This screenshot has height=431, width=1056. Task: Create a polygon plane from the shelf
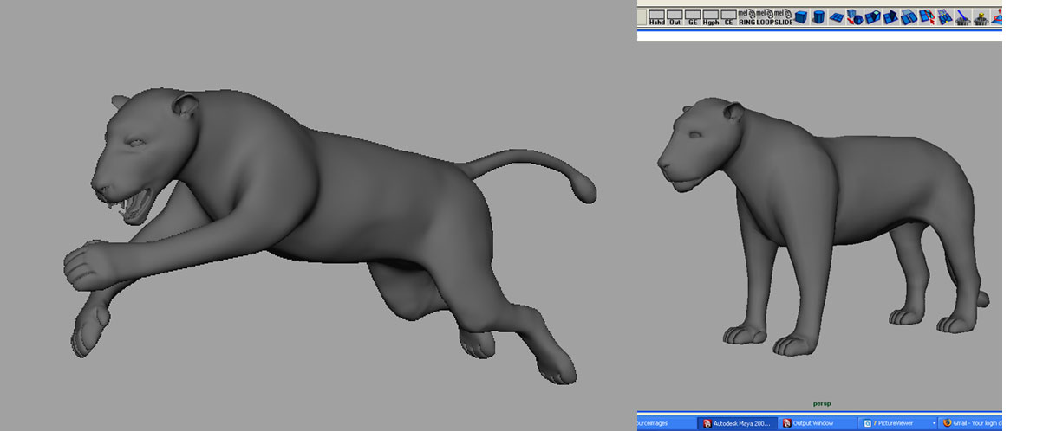837,16
